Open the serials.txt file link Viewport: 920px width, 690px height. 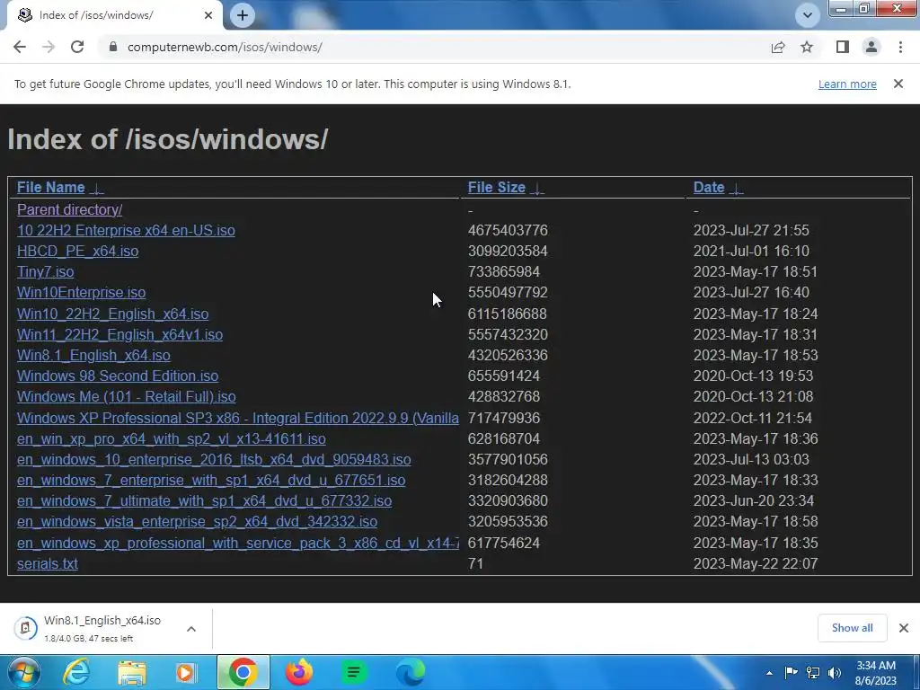click(x=48, y=564)
